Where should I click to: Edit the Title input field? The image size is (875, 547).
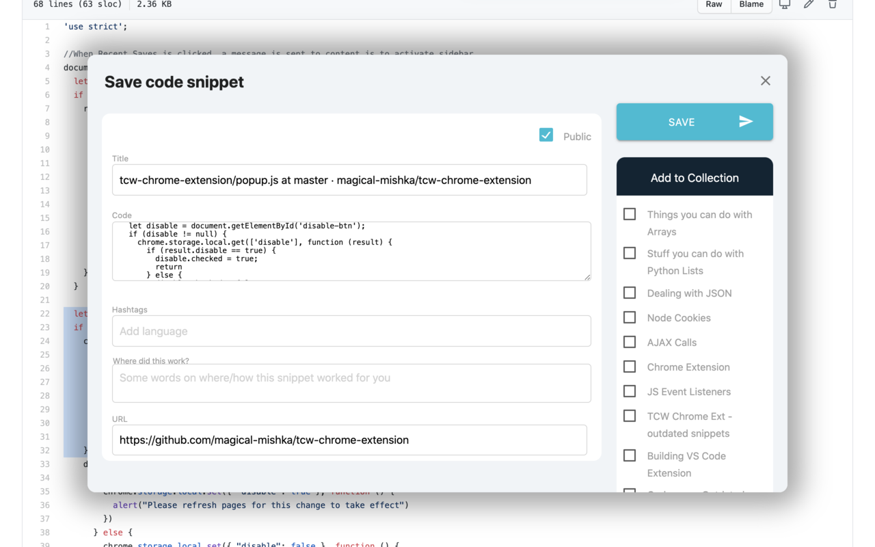[349, 180]
